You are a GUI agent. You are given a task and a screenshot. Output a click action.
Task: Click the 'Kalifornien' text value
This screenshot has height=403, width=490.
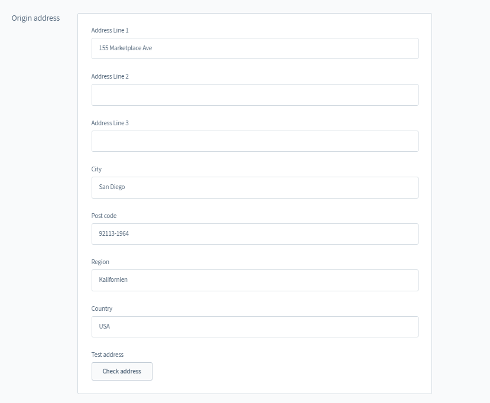(x=113, y=279)
